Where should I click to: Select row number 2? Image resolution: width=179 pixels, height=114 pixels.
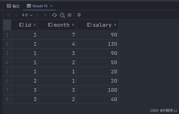(x=7, y=44)
